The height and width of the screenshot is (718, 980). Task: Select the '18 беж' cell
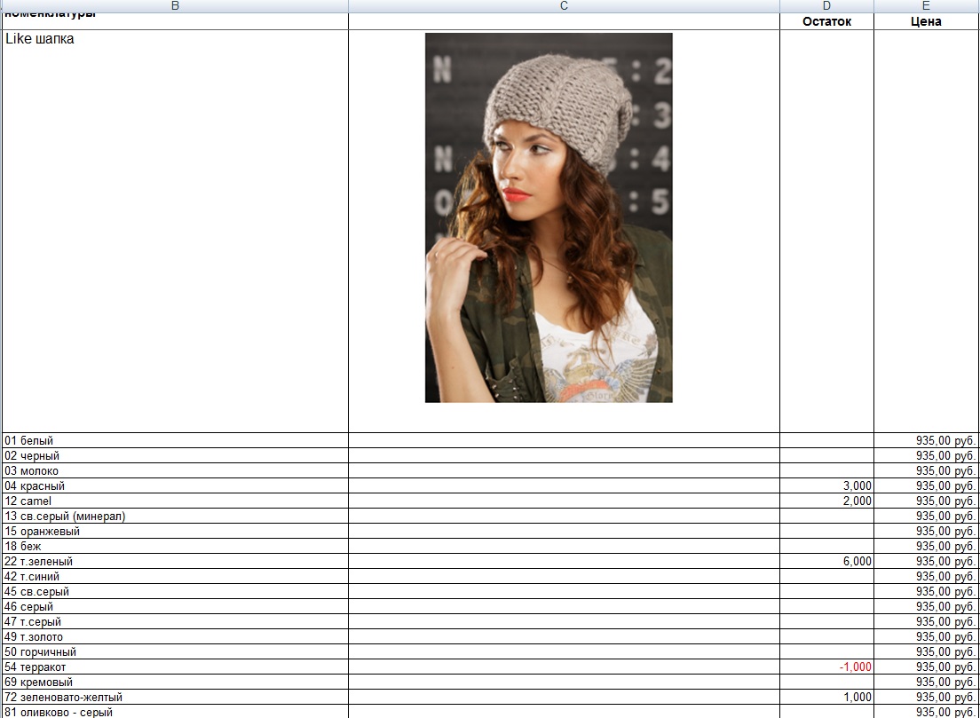175,546
